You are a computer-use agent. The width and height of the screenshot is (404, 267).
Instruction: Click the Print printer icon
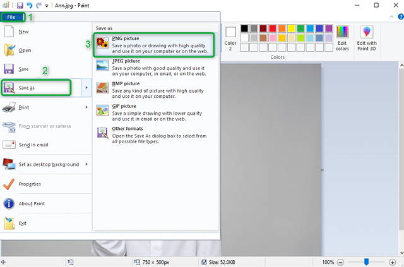click(x=9, y=107)
